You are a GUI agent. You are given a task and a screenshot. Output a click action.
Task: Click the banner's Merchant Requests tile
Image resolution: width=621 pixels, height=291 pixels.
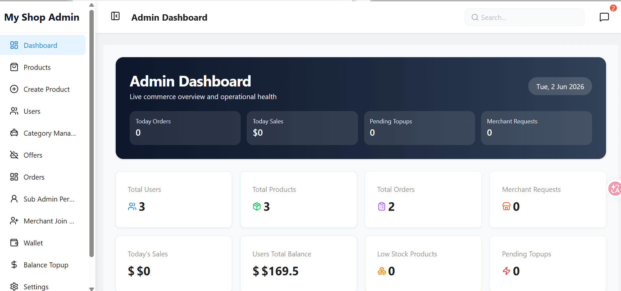[536, 128]
